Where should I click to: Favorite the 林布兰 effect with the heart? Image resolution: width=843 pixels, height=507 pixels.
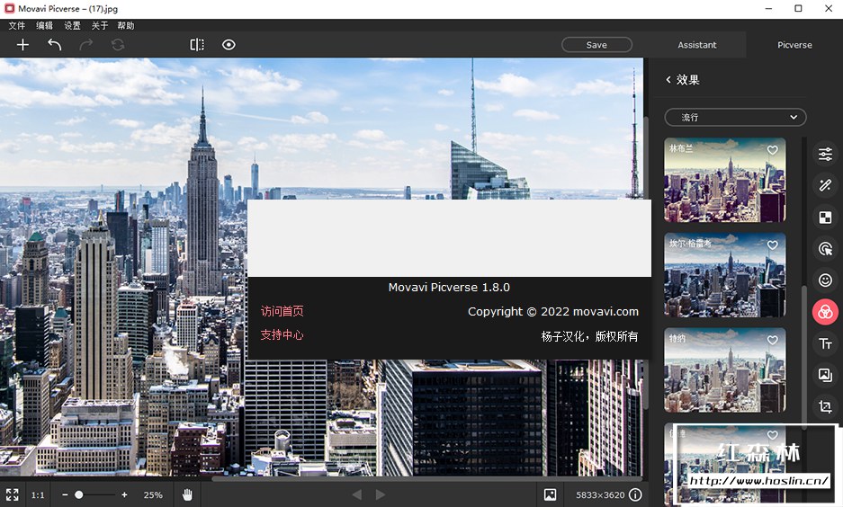pos(773,150)
